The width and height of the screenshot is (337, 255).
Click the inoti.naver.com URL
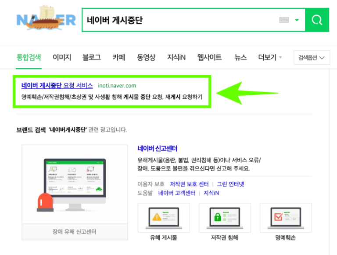pos(117,86)
